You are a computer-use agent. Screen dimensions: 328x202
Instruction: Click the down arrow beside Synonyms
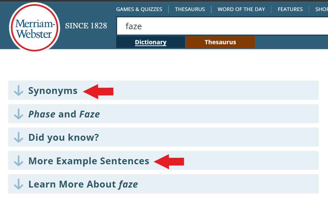click(x=18, y=91)
